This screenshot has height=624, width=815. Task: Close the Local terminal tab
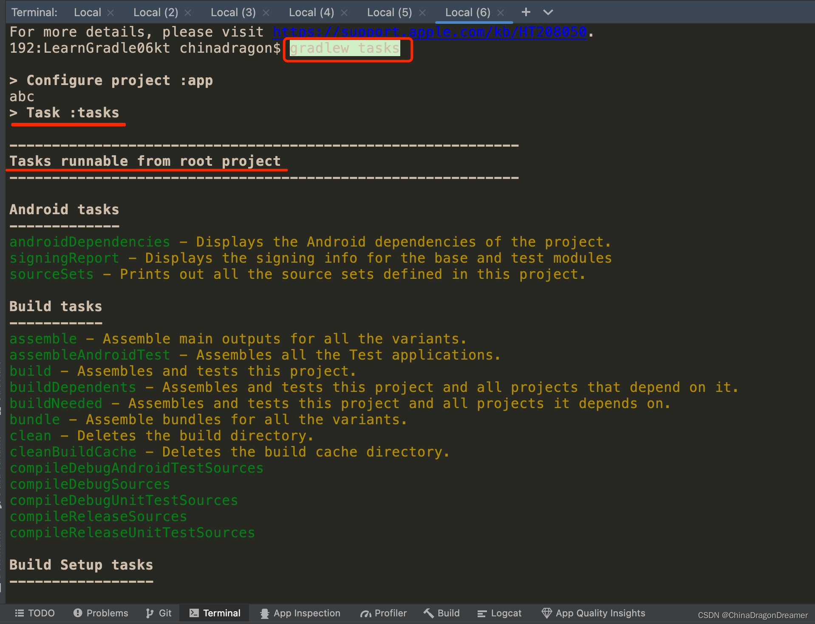[x=110, y=13]
